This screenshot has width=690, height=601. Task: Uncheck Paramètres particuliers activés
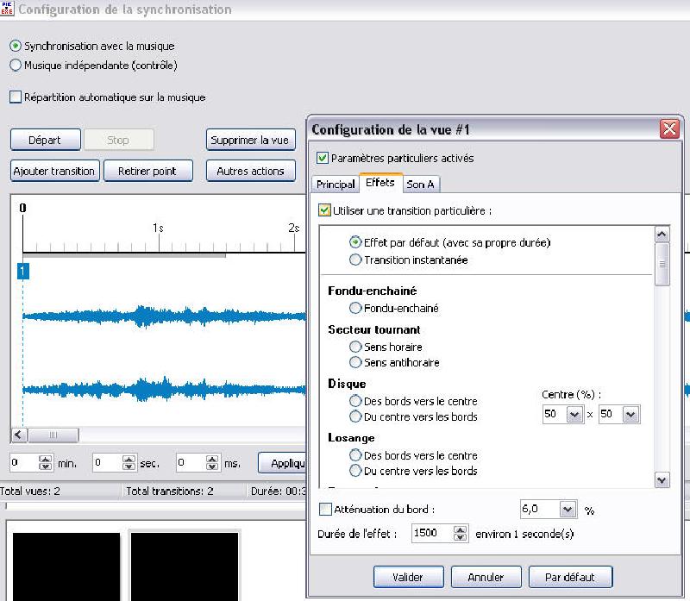click(x=323, y=158)
